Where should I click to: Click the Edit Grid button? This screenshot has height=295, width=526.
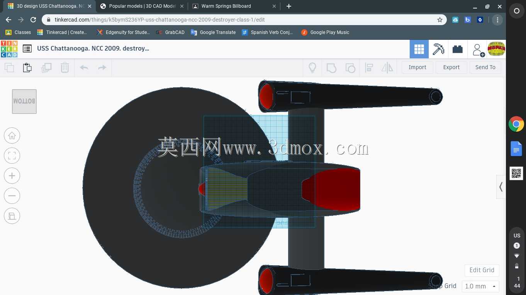point(482,270)
